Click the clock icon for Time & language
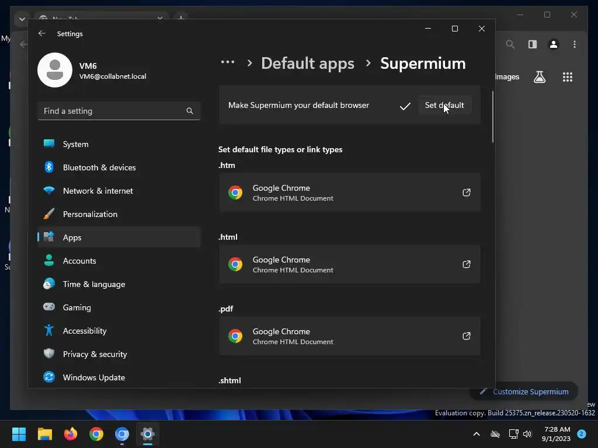The image size is (598, 448). (x=49, y=284)
